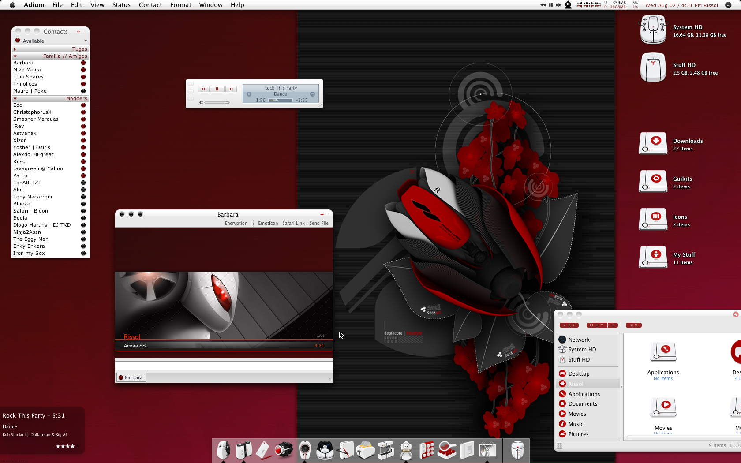
Task: Switch Finder to list view
Action: pos(602,325)
